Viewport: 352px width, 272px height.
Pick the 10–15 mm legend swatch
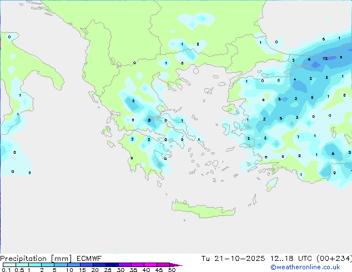(x=73, y=265)
